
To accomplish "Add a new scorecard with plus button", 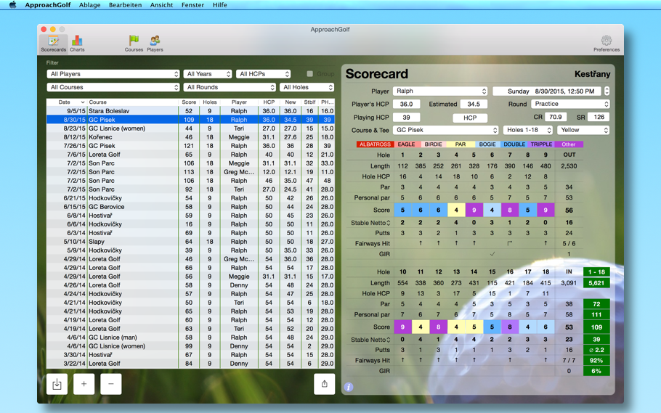I will pyautogui.click(x=84, y=384).
